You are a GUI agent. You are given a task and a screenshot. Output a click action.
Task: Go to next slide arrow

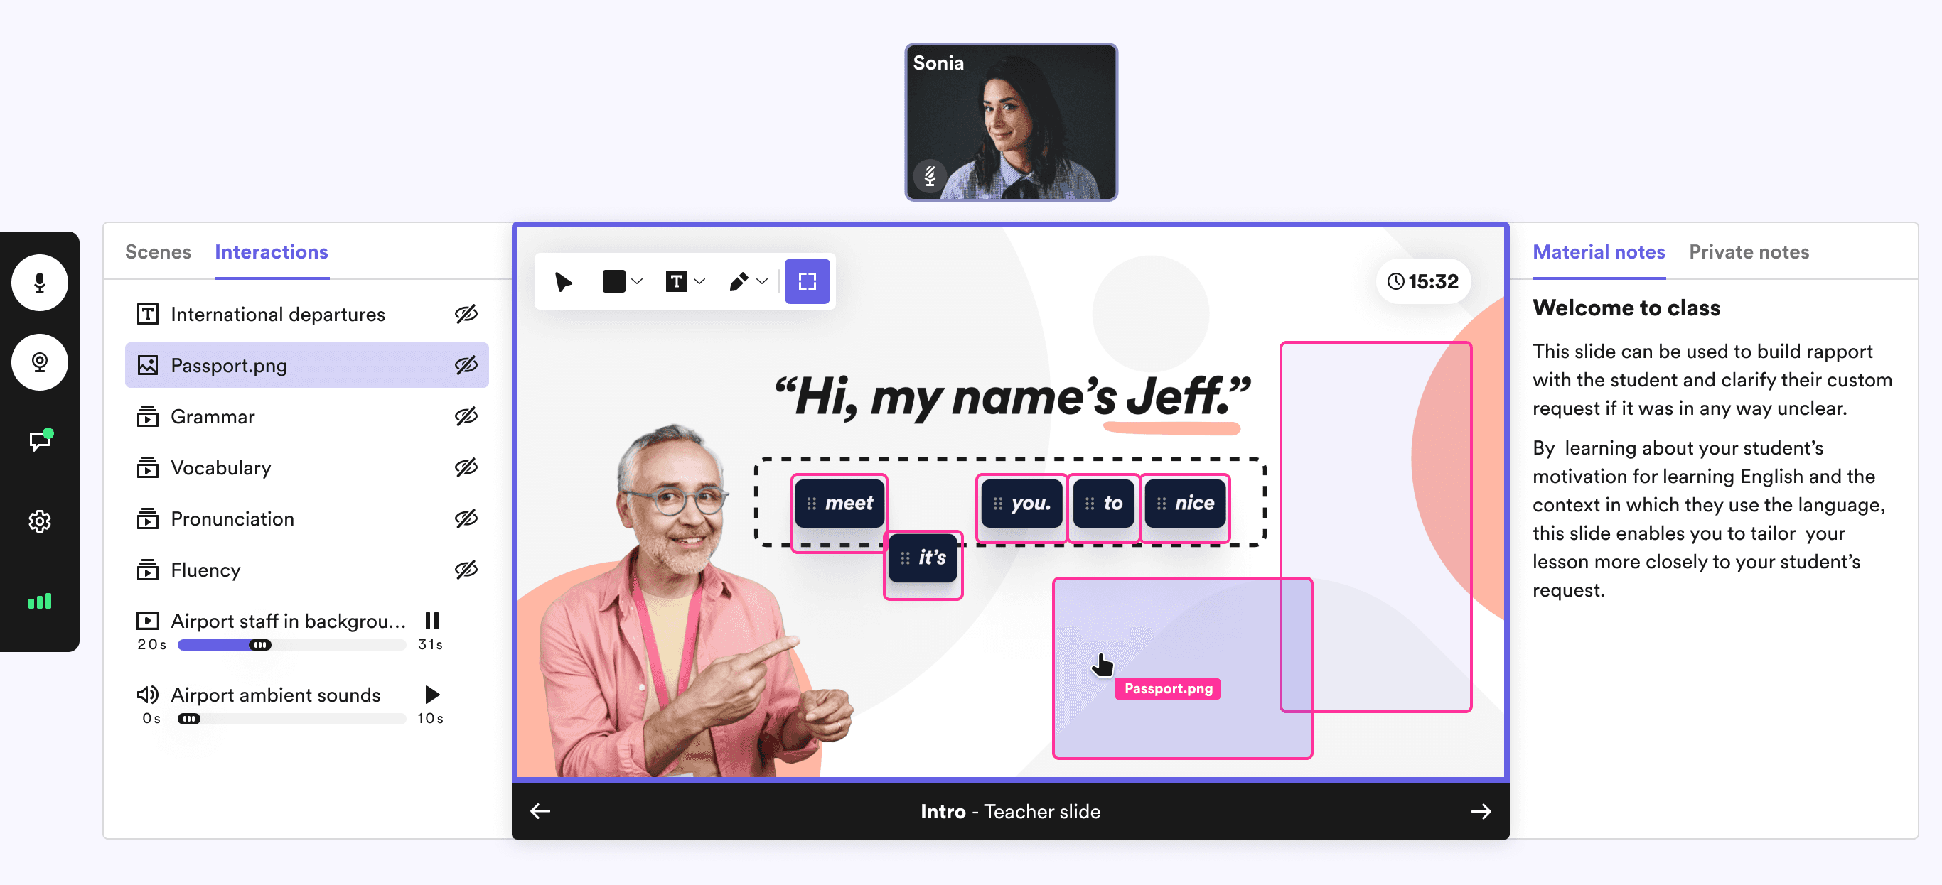click(x=1481, y=811)
